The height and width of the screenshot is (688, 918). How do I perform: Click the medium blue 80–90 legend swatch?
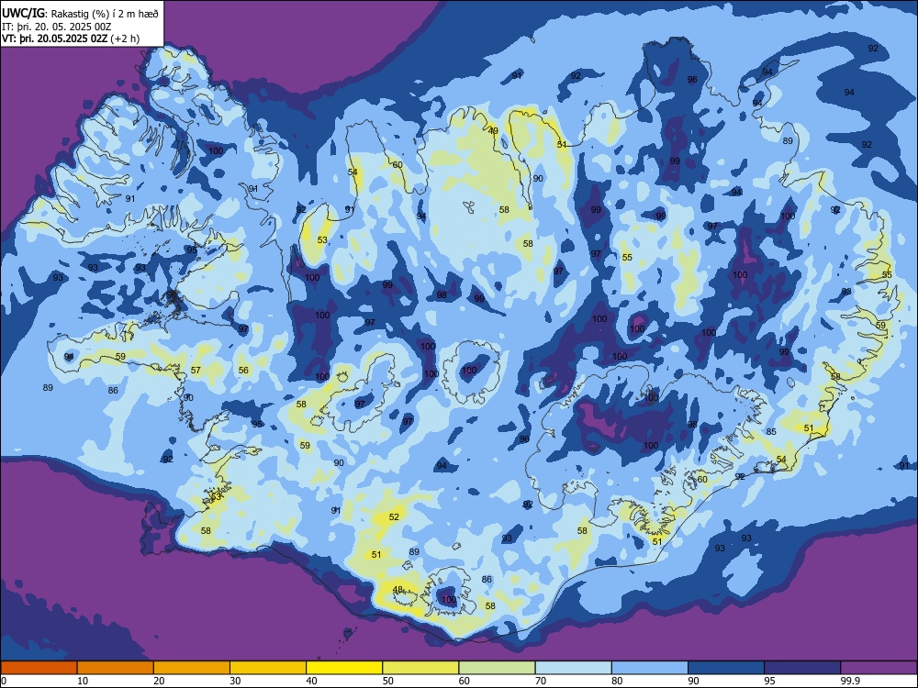click(x=650, y=668)
